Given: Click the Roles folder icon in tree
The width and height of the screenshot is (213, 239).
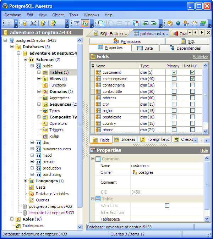Looking at the screenshot, I should [18, 219].
